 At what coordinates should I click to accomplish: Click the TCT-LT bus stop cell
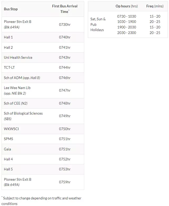pyautogui.click(x=9, y=67)
